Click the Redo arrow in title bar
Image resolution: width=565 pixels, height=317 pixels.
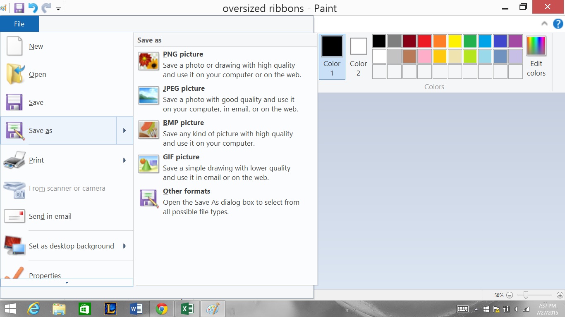click(46, 8)
